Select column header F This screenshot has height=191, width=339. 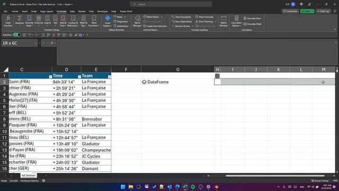click(x=126, y=70)
